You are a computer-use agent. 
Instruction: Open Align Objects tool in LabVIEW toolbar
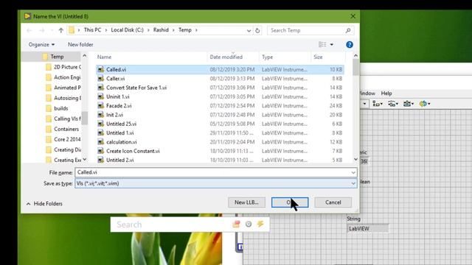[x=377, y=104]
